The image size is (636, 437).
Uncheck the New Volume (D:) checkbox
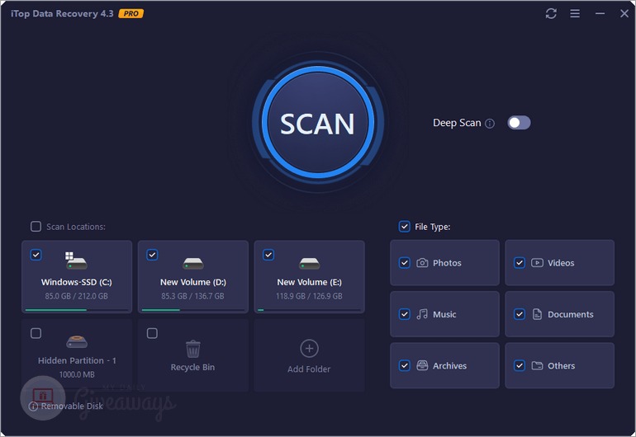click(x=152, y=255)
